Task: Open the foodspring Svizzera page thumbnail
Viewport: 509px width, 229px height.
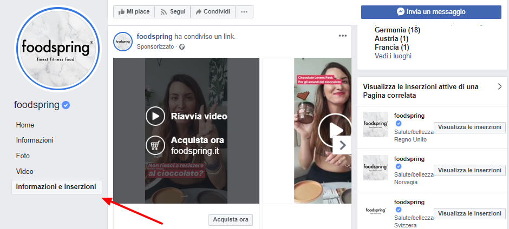Action: tap(376, 210)
